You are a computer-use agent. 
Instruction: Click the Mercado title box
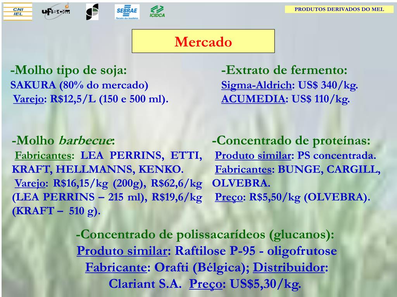203,41
